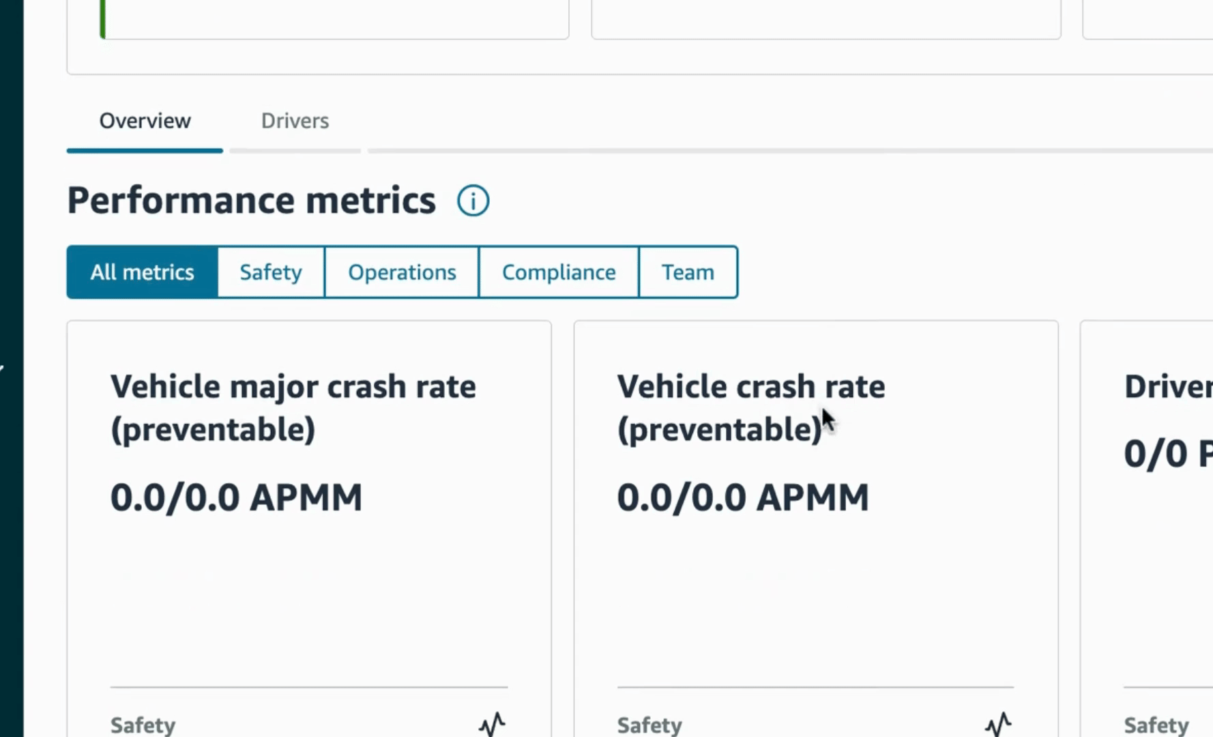Click Vehicle crash rate (preventable) card title
Image resolution: width=1213 pixels, height=737 pixels.
click(750, 407)
